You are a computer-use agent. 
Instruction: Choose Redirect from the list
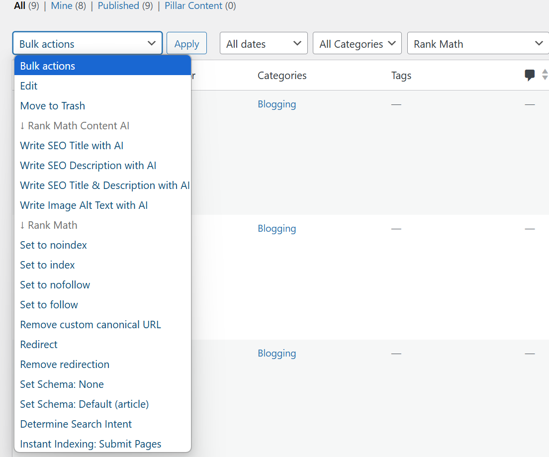tap(39, 345)
